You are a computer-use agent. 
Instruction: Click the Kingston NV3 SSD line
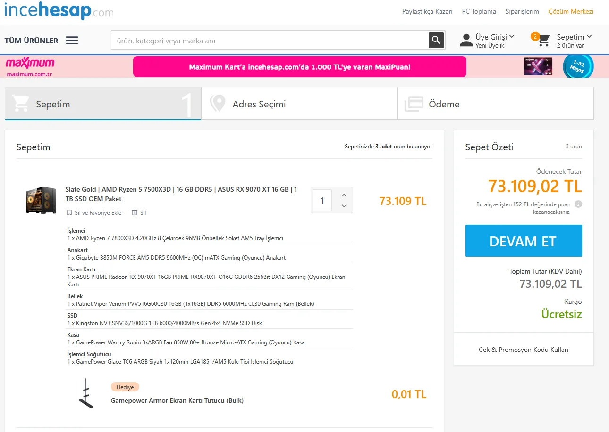165,323
